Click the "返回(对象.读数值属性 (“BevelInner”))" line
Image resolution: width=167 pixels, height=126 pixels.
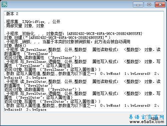(x=42, y=58)
